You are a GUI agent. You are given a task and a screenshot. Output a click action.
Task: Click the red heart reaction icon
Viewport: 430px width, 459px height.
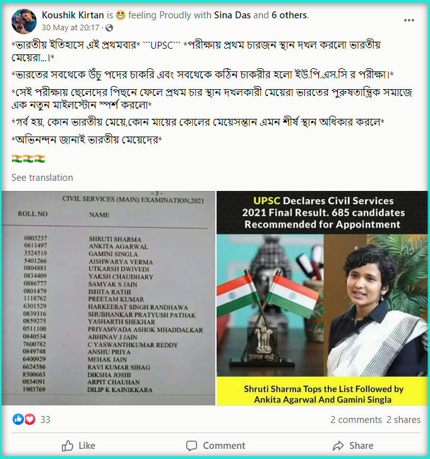click(30, 419)
